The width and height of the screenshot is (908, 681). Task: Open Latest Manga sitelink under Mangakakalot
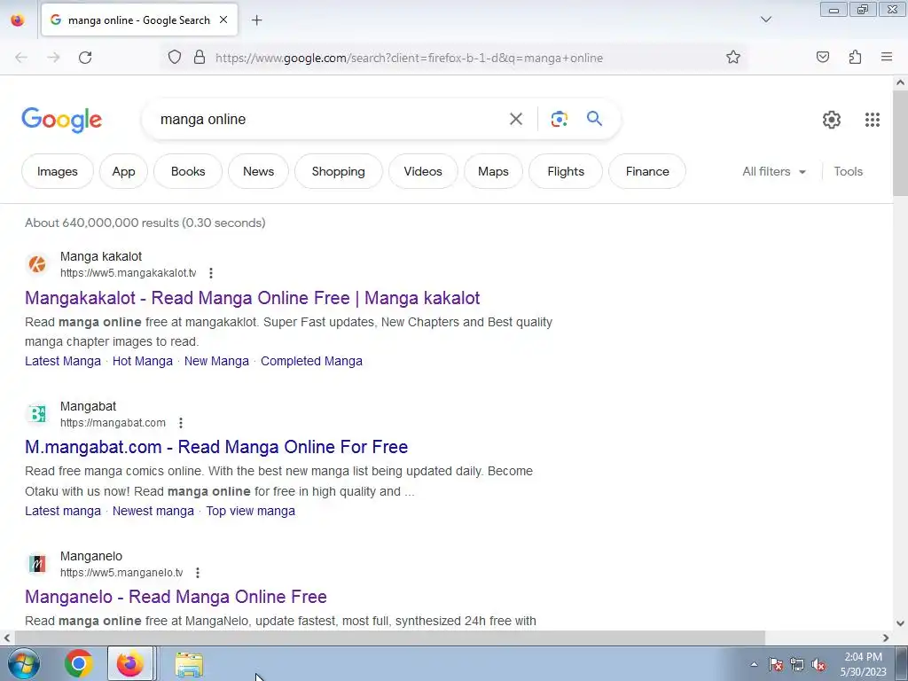click(63, 361)
